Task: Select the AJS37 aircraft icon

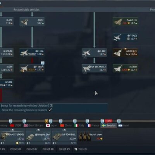Action: click(32, 21)
